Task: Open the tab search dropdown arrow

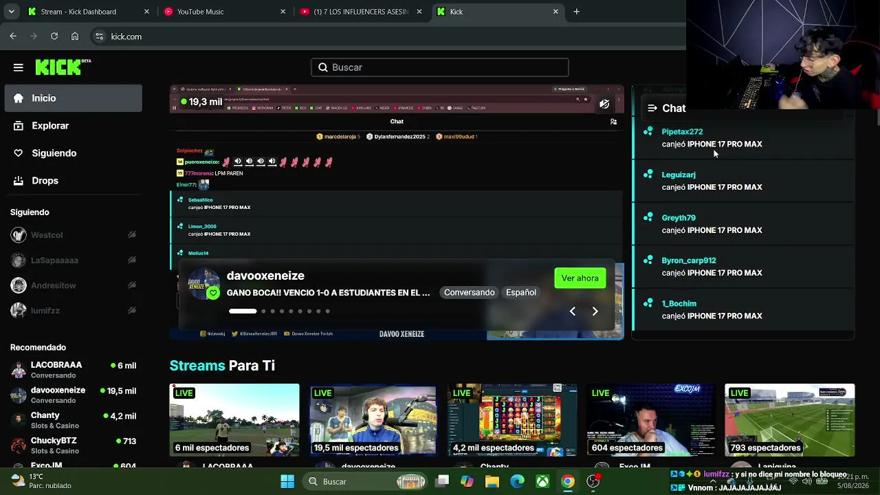Action: pyautogui.click(x=11, y=12)
